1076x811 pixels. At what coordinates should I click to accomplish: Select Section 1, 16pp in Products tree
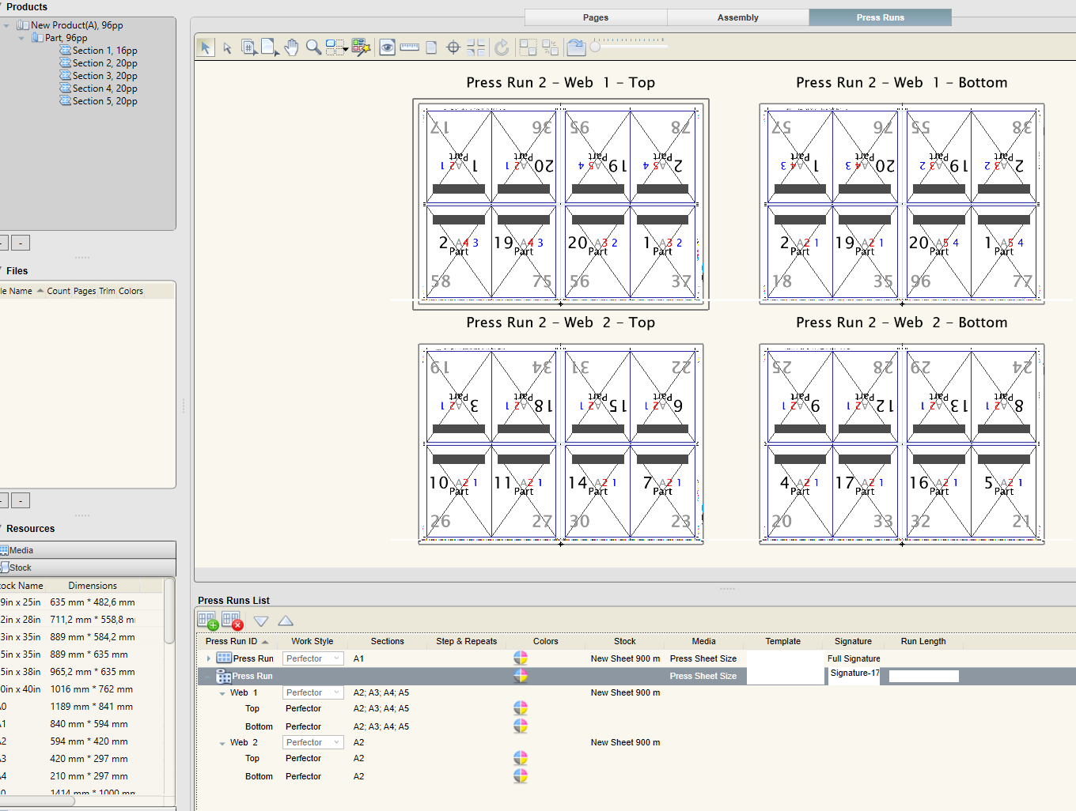[x=98, y=51]
